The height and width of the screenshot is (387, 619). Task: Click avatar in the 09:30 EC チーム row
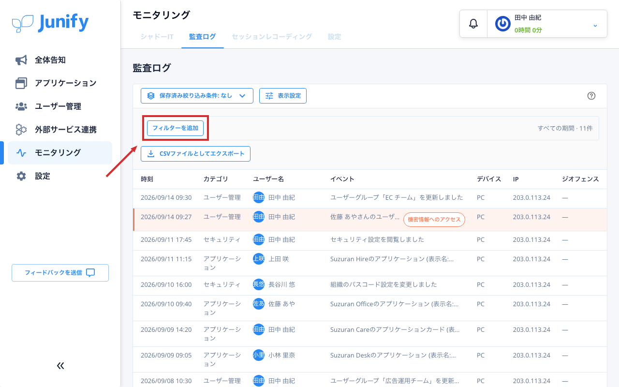coord(259,197)
